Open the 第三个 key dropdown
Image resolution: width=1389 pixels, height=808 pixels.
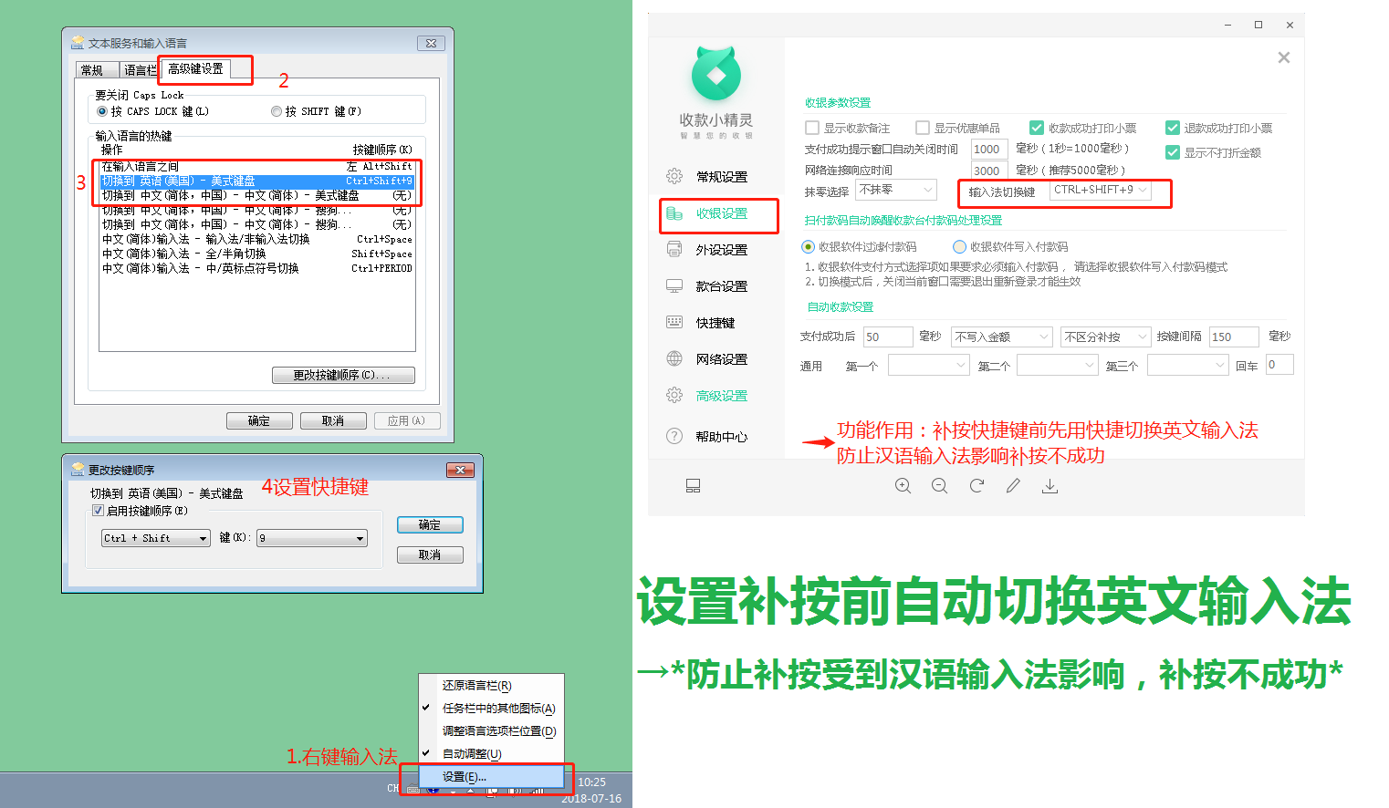coord(1189,365)
